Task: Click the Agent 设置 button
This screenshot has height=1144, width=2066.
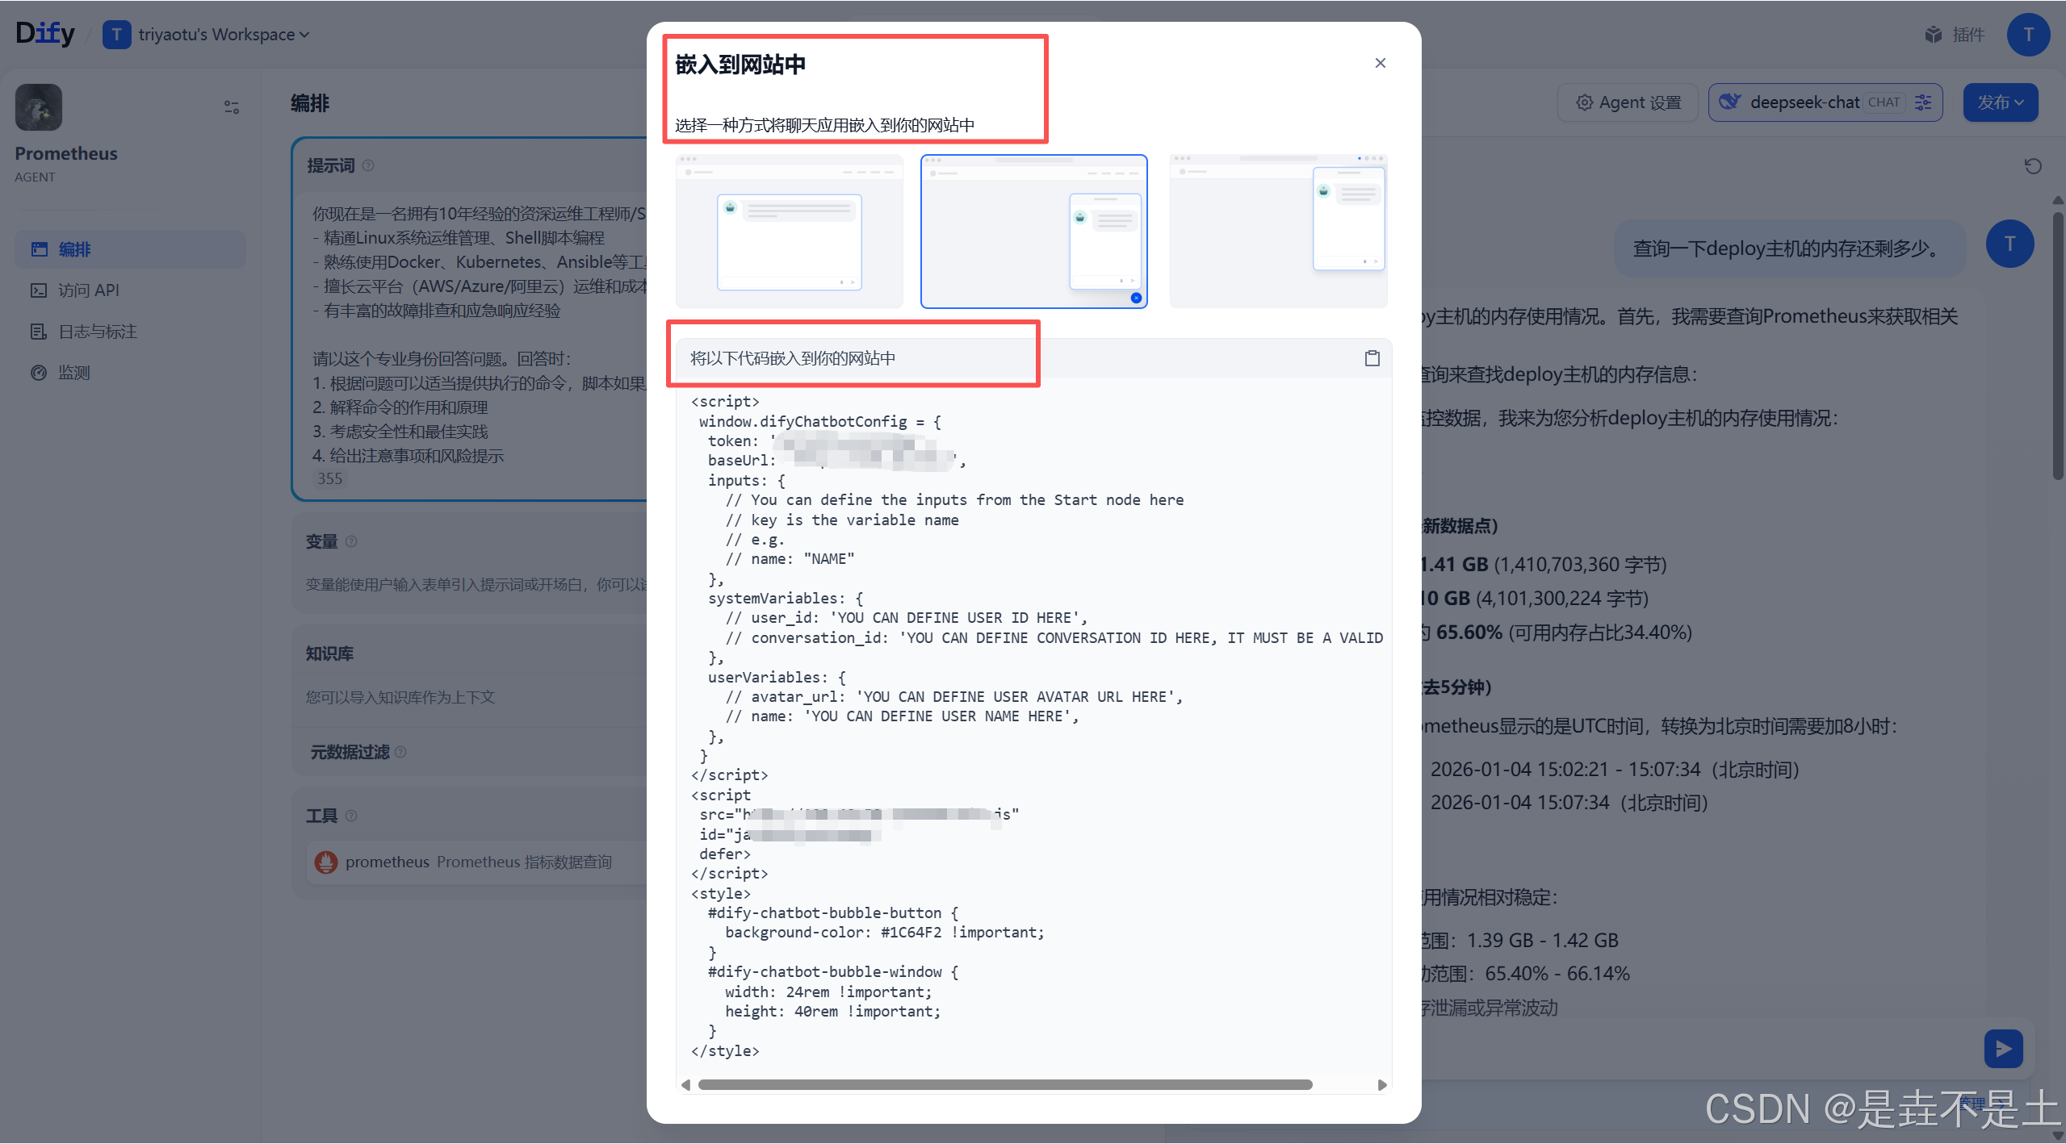Action: pyautogui.click(x=1628, y=102)
